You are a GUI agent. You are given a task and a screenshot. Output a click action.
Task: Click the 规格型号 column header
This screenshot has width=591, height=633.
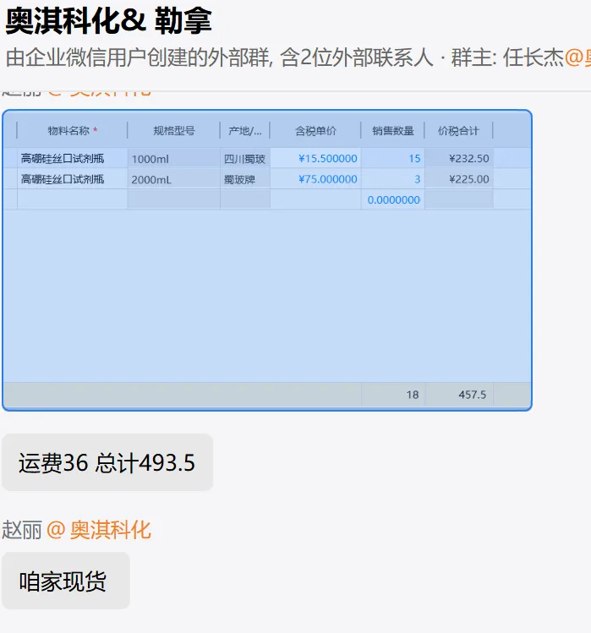click(x=173, y=130)
